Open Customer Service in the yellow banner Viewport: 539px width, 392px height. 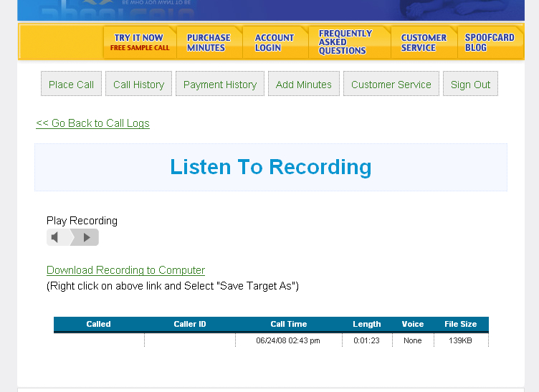point(424,42)
